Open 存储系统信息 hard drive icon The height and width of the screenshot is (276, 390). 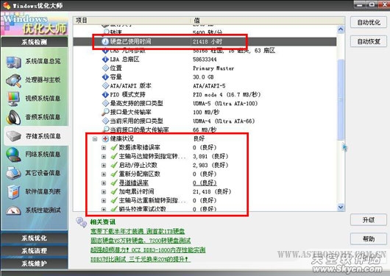click(x=13, y=136)
